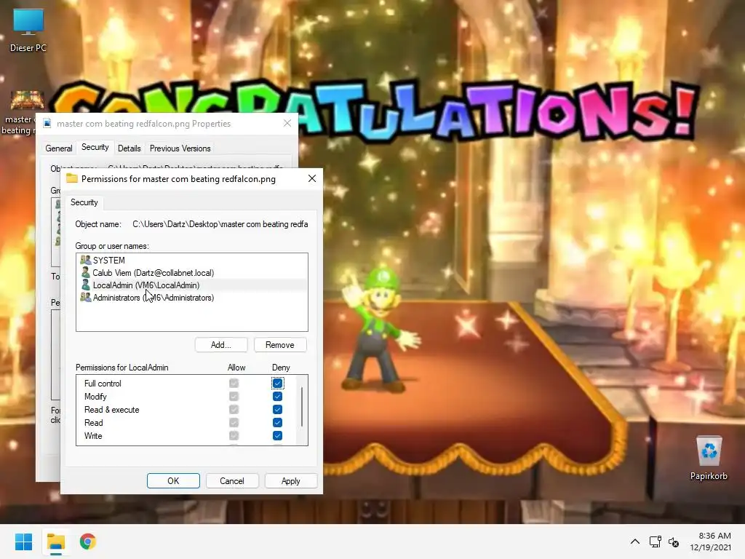This screenshot has width=745, height=559.
Task: Open the Papierkorb recycle bin icon
Action: 709,459
